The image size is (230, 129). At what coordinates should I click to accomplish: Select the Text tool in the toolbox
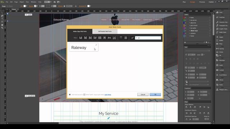tap(2, 19)
